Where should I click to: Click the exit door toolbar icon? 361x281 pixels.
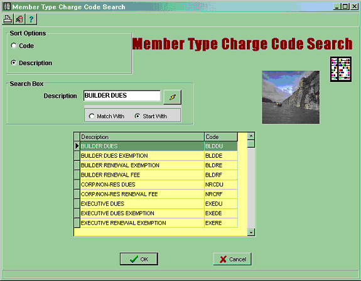point(19,19)
